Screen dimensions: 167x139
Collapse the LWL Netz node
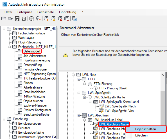click(73, 75)
